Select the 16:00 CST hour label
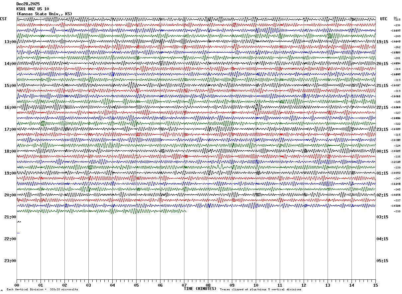 tap(10, 108)
